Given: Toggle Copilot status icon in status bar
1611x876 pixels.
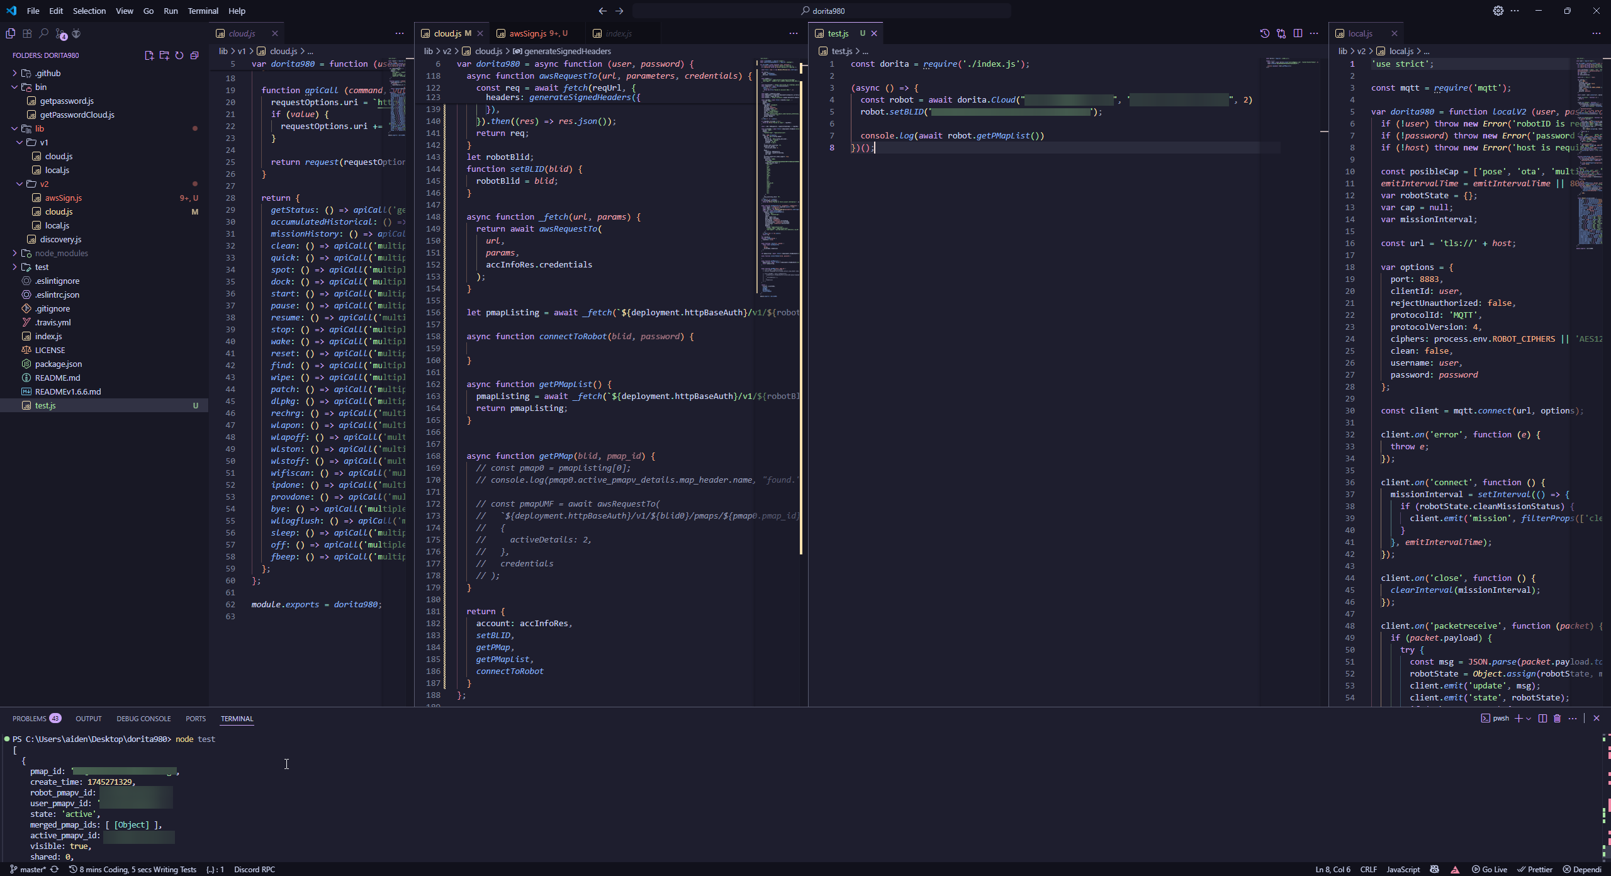Looking at the screenshot, I should click(x=1434, y=869).
